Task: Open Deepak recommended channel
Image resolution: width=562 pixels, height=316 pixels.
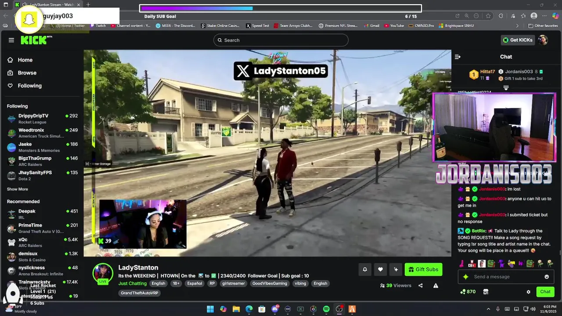Action: tap(42, 214)
